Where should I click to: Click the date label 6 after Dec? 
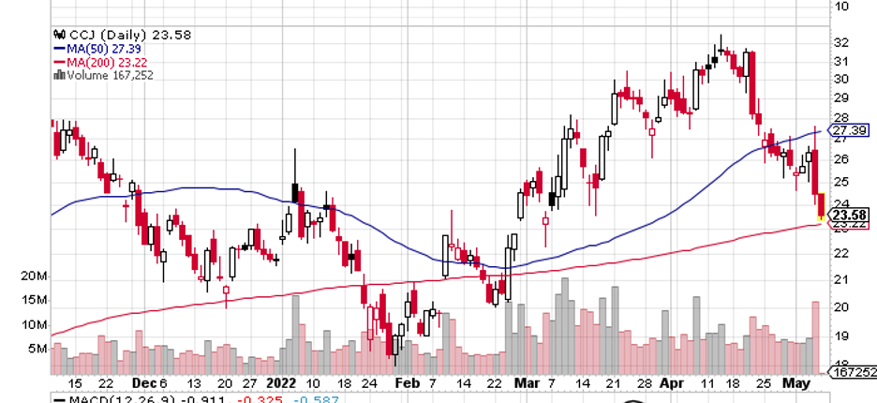pyautogui.click(x=163, y=383)
